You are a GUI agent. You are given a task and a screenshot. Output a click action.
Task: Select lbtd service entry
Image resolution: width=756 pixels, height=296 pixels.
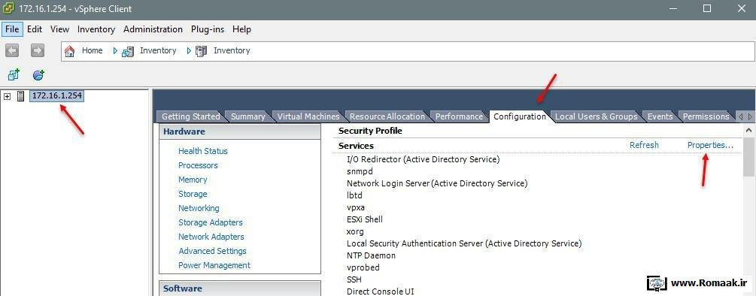click(x=354, y=195)
